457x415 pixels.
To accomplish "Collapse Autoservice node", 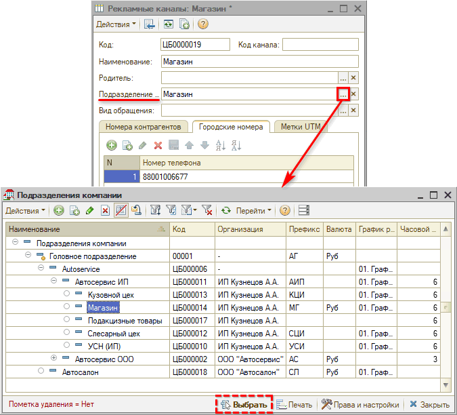I will click(x=41, y=268).
